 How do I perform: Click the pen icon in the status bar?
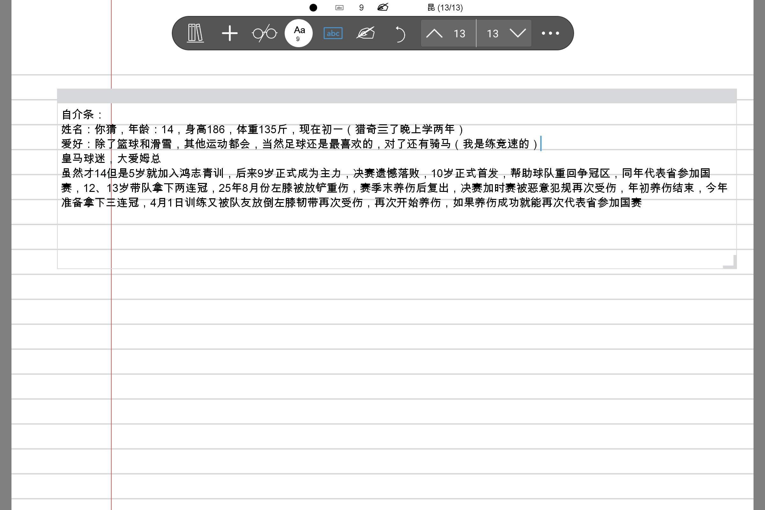click(382, 7)
